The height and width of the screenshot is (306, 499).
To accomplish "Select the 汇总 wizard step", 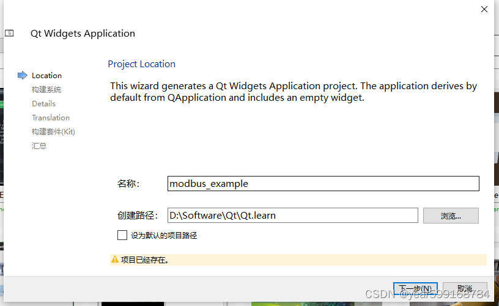I will (x=39, y=146).
